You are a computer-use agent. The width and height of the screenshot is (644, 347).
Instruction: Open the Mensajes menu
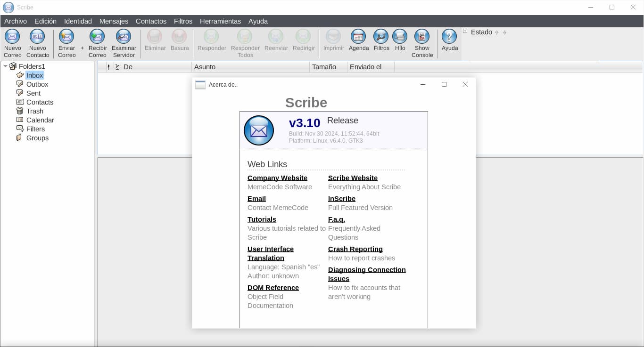[x=114, y=21]
